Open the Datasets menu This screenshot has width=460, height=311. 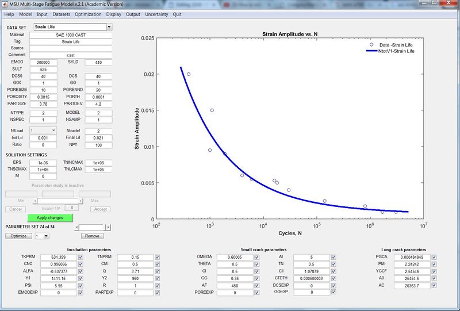click(62, 13)
